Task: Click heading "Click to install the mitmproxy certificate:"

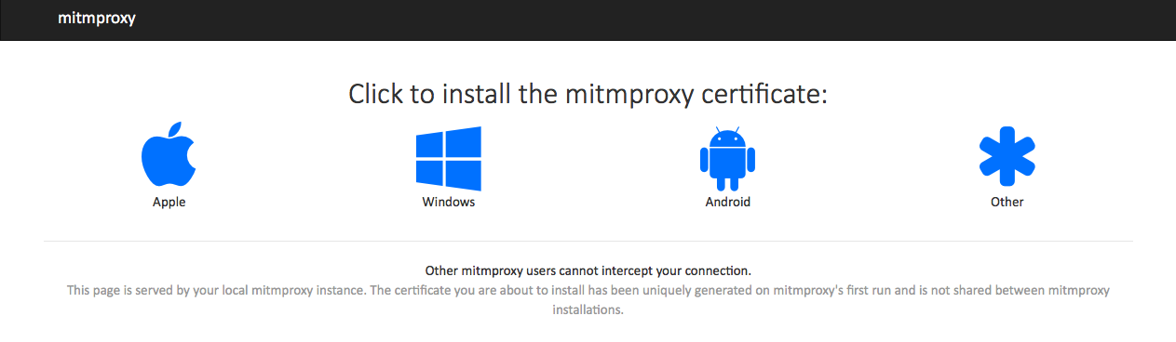Action: point(588,95)
